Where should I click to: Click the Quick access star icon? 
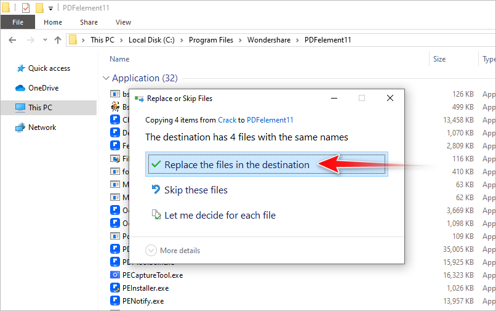(20, 68)
